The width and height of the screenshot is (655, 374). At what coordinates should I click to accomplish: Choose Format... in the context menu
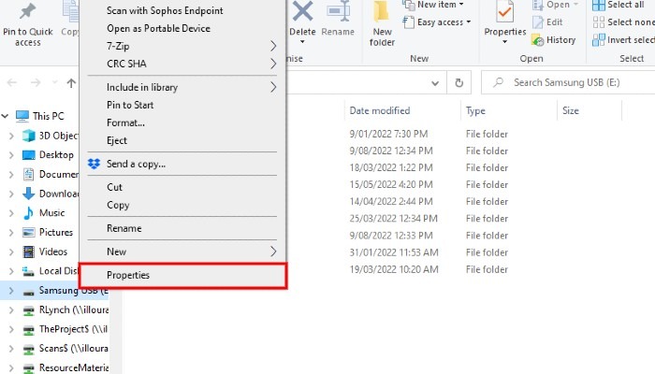coord(182,122)
